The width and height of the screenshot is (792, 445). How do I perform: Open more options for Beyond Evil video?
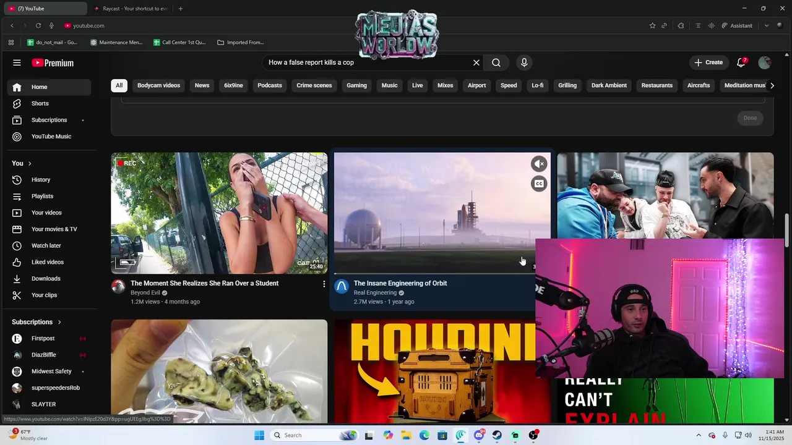(324, 284)
